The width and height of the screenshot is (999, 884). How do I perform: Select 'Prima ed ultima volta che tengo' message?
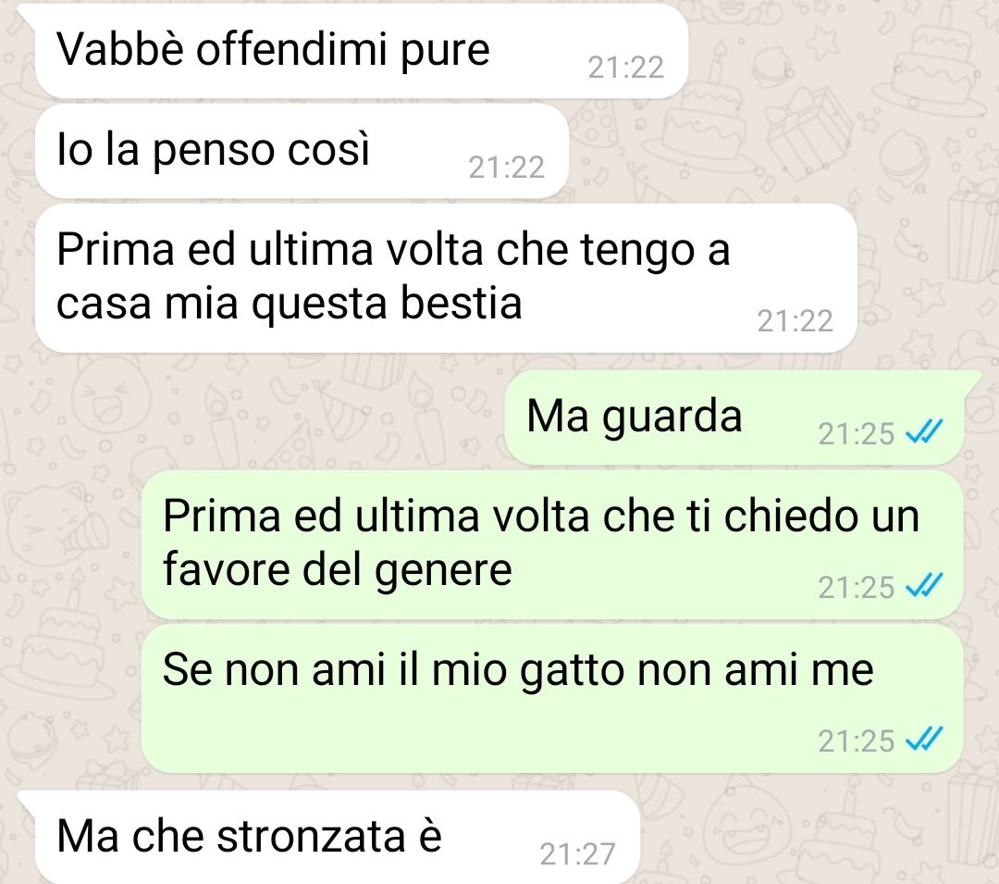446,278
